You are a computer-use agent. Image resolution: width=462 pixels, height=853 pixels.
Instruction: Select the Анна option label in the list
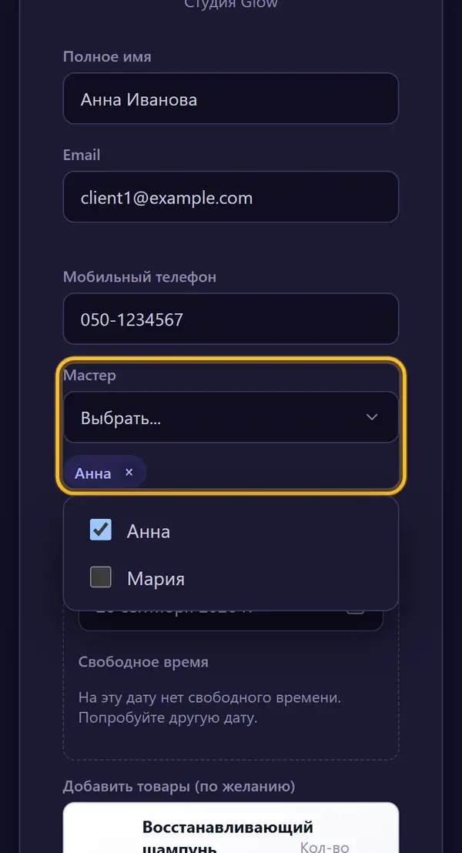click(148, 531)
